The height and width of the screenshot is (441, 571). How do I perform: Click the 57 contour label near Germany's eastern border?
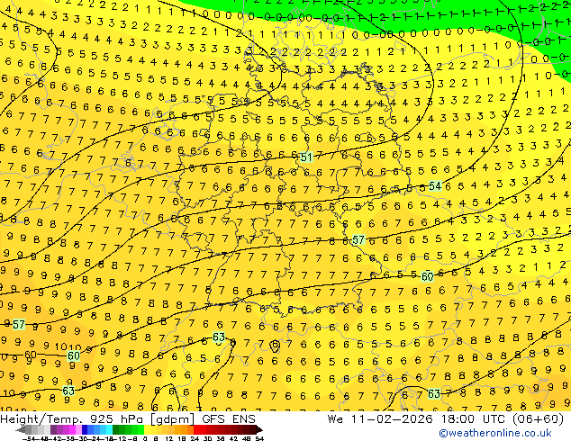358,239
